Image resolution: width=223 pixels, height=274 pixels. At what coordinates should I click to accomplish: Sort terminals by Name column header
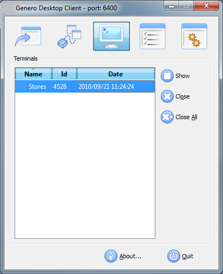(x=34, y=74)
